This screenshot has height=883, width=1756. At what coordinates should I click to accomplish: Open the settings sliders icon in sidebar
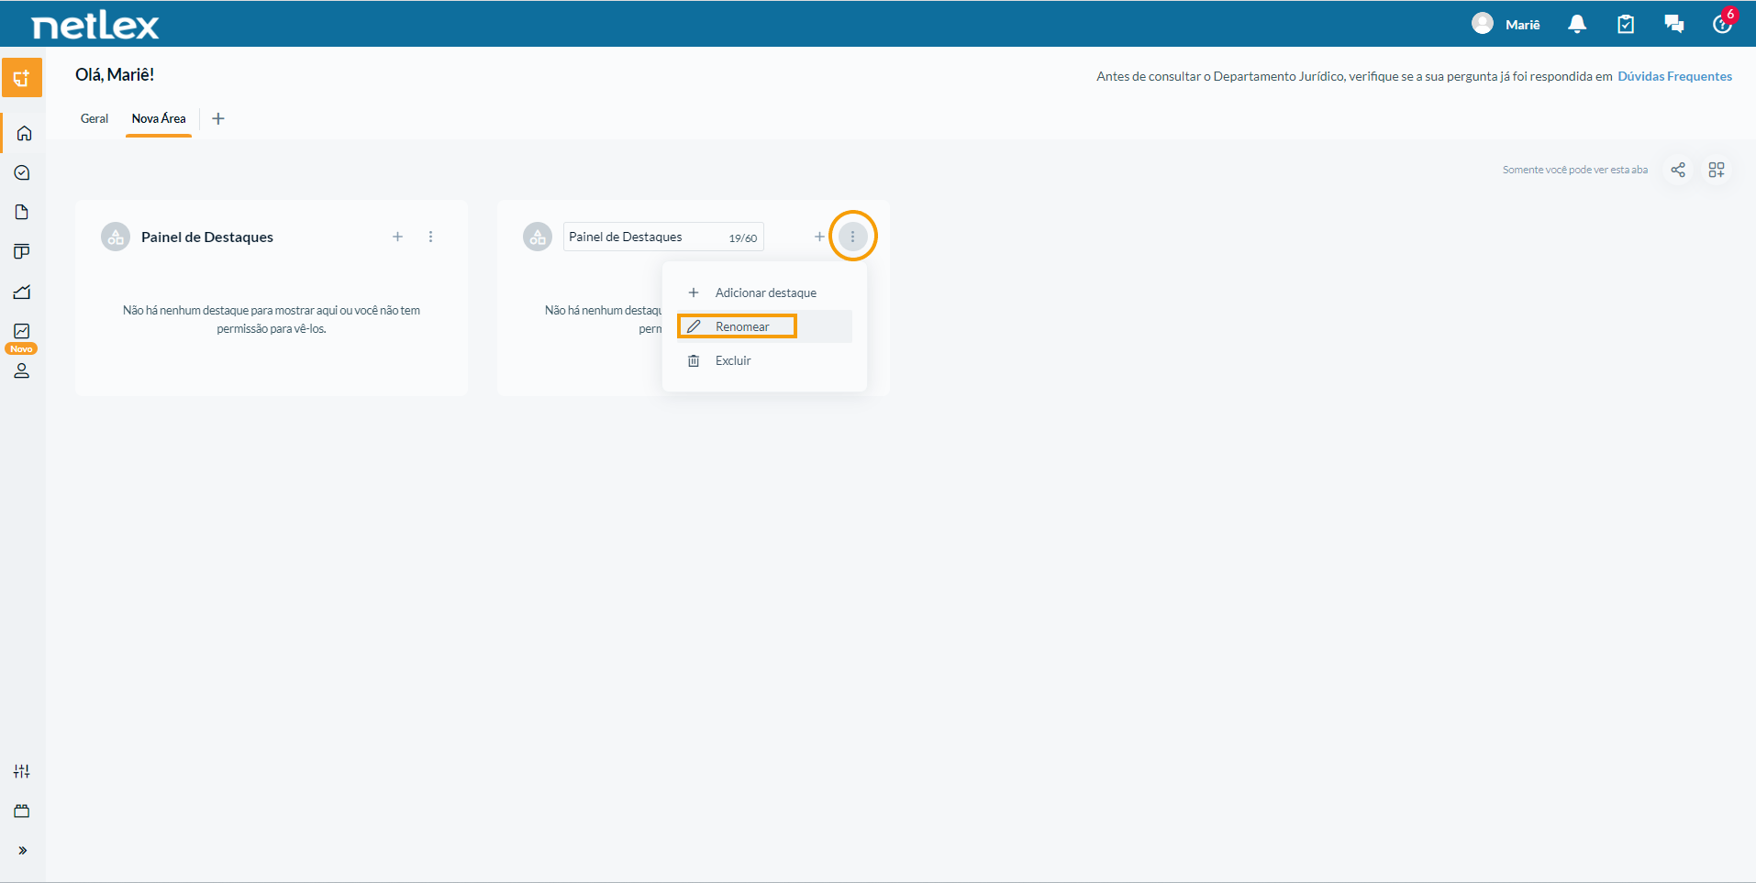click(x=22, y=771)
